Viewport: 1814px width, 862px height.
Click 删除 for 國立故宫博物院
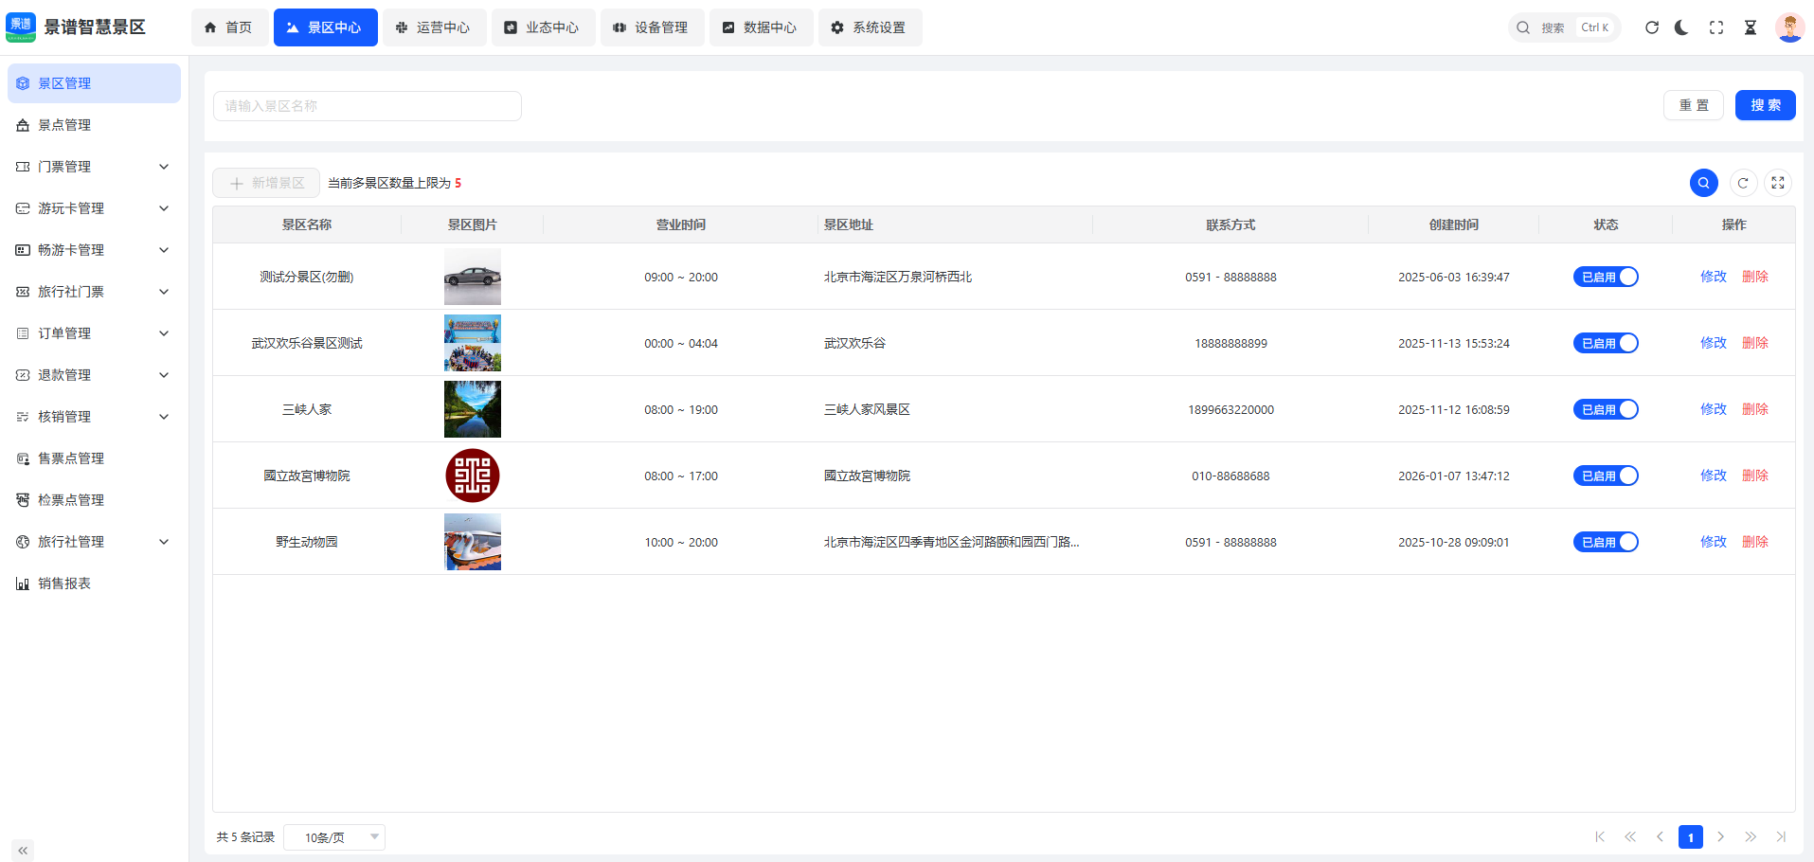click(x=1755, y=476)
